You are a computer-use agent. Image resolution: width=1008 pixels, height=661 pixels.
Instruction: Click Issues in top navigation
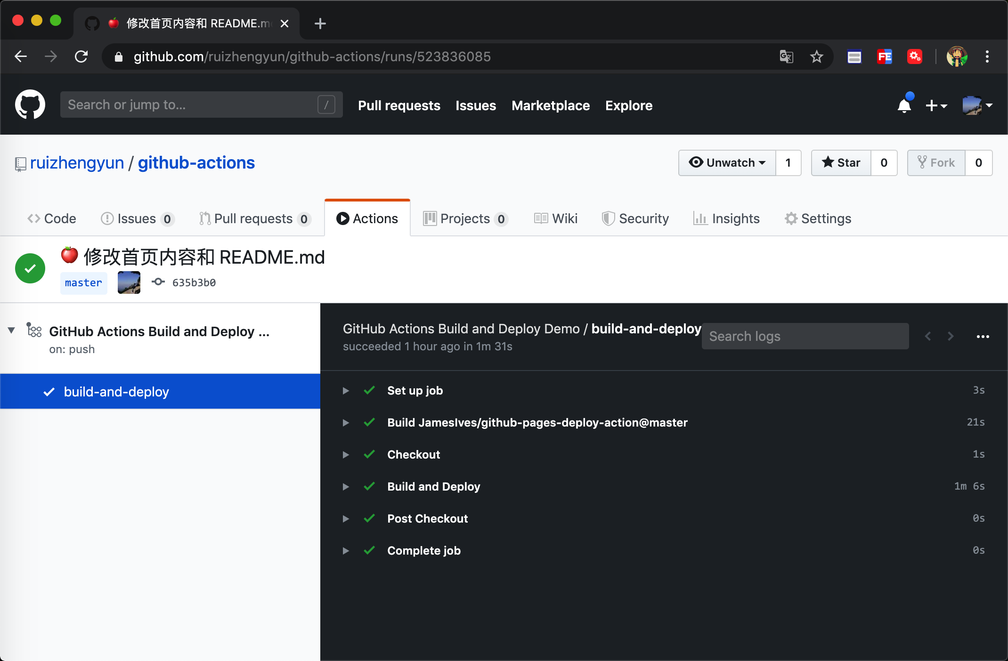tap(476, 105)
